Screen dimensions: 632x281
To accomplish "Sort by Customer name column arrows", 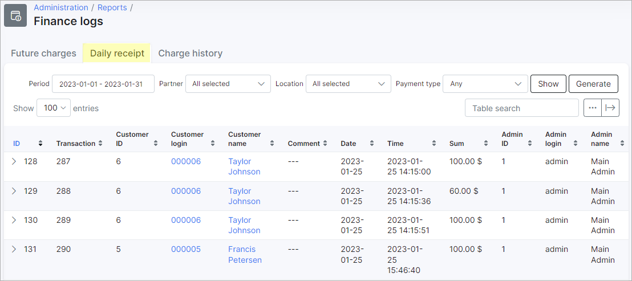I will 272,143.
